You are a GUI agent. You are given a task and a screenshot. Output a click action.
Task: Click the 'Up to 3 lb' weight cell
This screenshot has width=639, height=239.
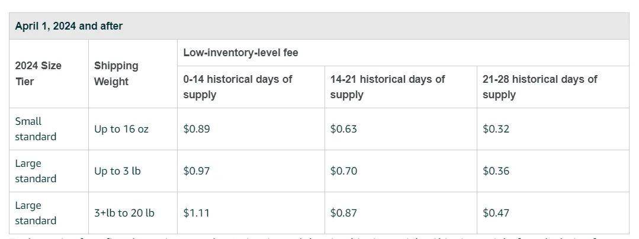[117, 171]
